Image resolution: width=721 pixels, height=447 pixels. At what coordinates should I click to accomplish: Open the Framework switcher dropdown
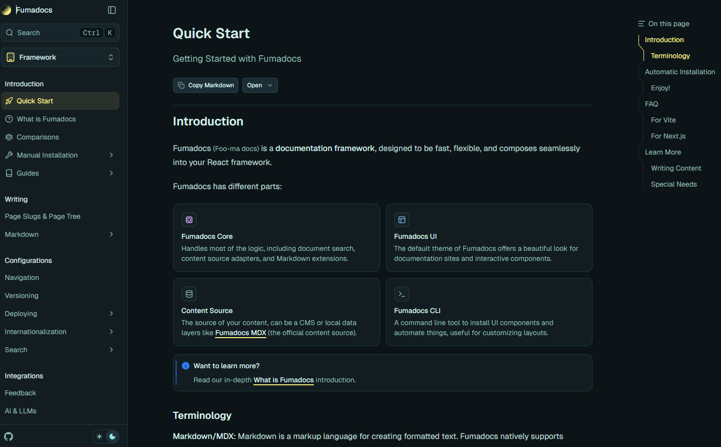tap(60, 57)
